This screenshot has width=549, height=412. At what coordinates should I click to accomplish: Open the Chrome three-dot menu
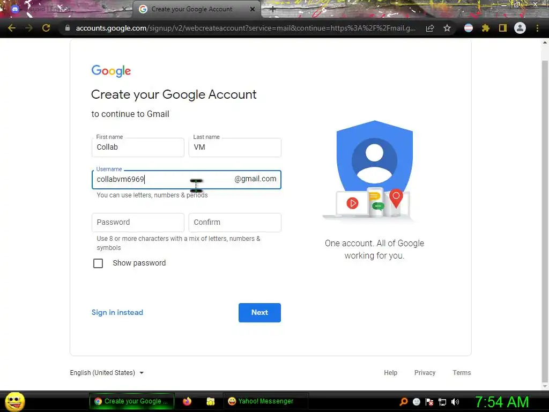537,28
